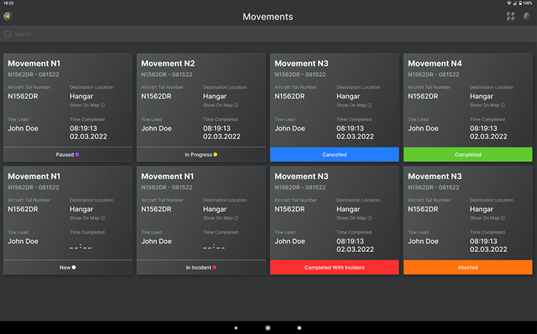Show the Aborted movement's location on map
The image size is (537, 334).
point(487,218)
